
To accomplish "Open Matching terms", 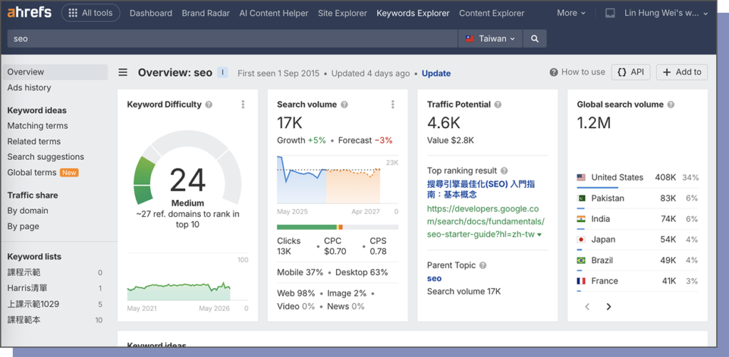I will (x=38, y=126).
